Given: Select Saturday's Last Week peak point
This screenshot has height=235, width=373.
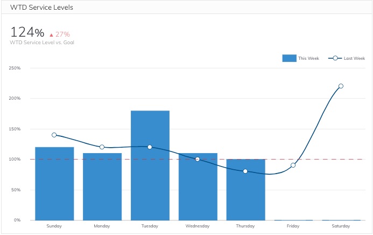Looking at the screenshot, I should (x=341, y=86).
